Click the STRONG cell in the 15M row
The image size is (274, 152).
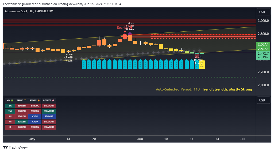click(35, 111)
